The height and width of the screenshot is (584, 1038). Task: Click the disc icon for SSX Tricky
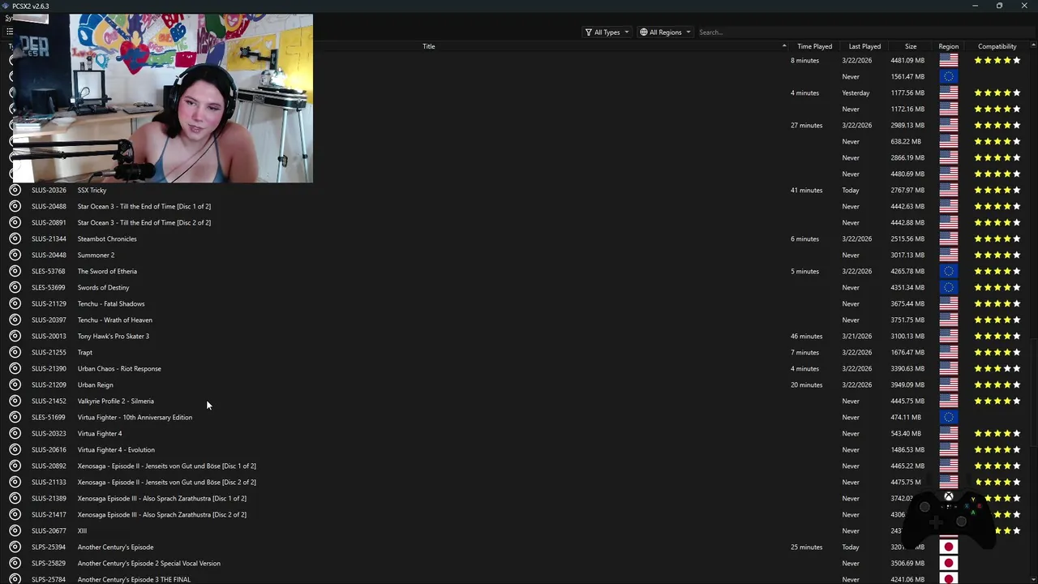click(15, 190)
